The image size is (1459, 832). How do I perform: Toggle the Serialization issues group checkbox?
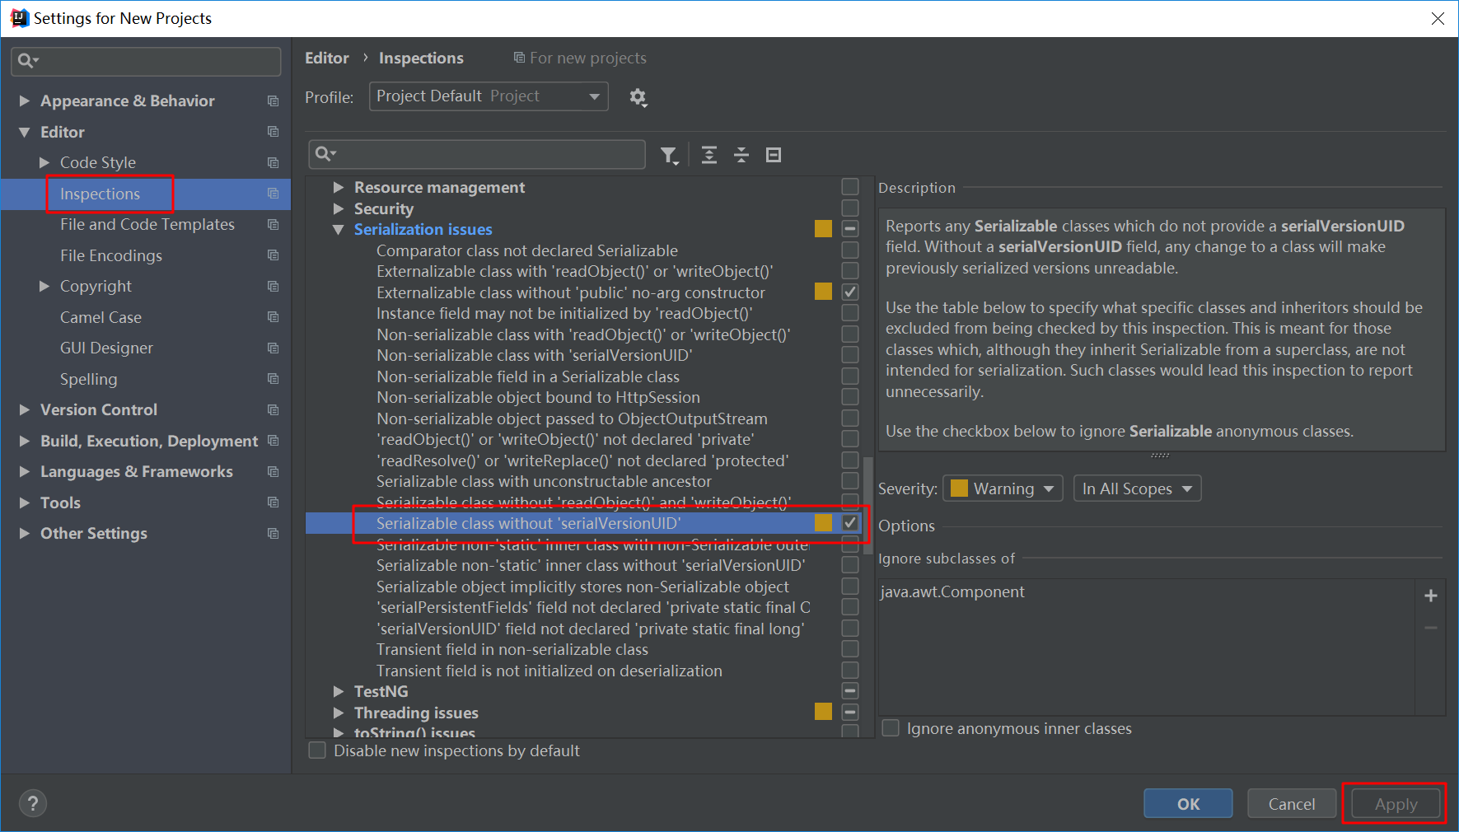point(850,229)
